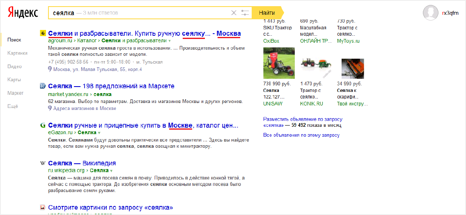Click the Wikipedia W favicon

(43, 163)
